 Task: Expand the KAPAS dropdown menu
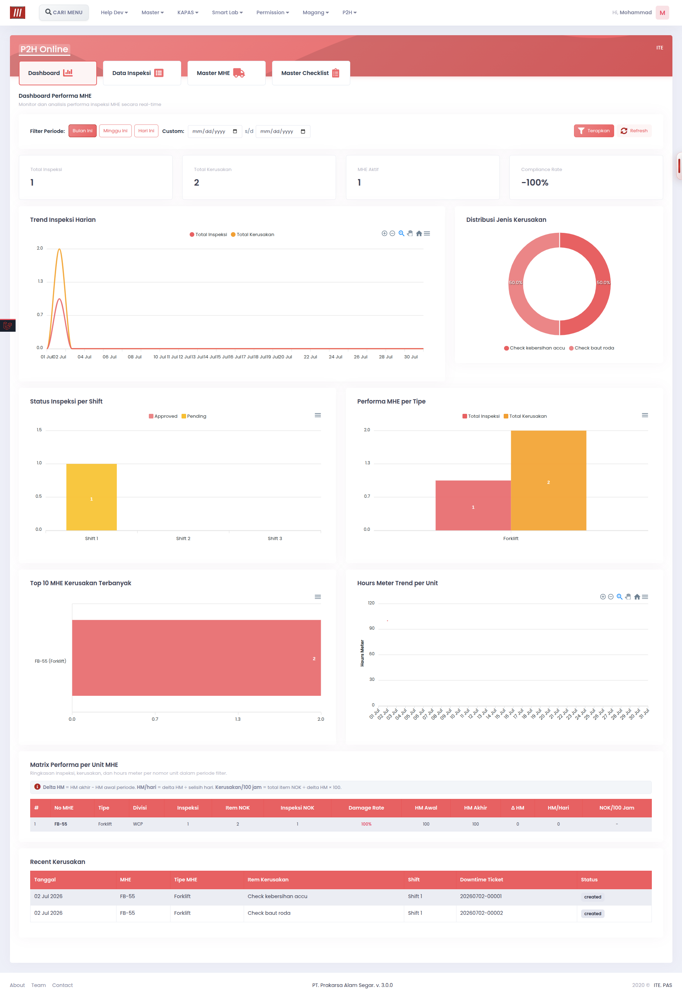coord(188,12)
